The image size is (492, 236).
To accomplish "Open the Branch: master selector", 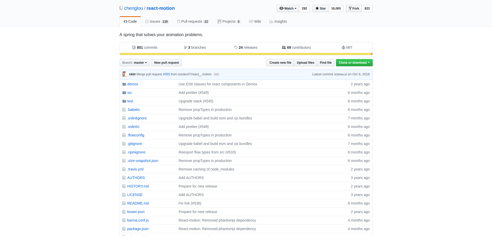I will (x=134, y=63).
